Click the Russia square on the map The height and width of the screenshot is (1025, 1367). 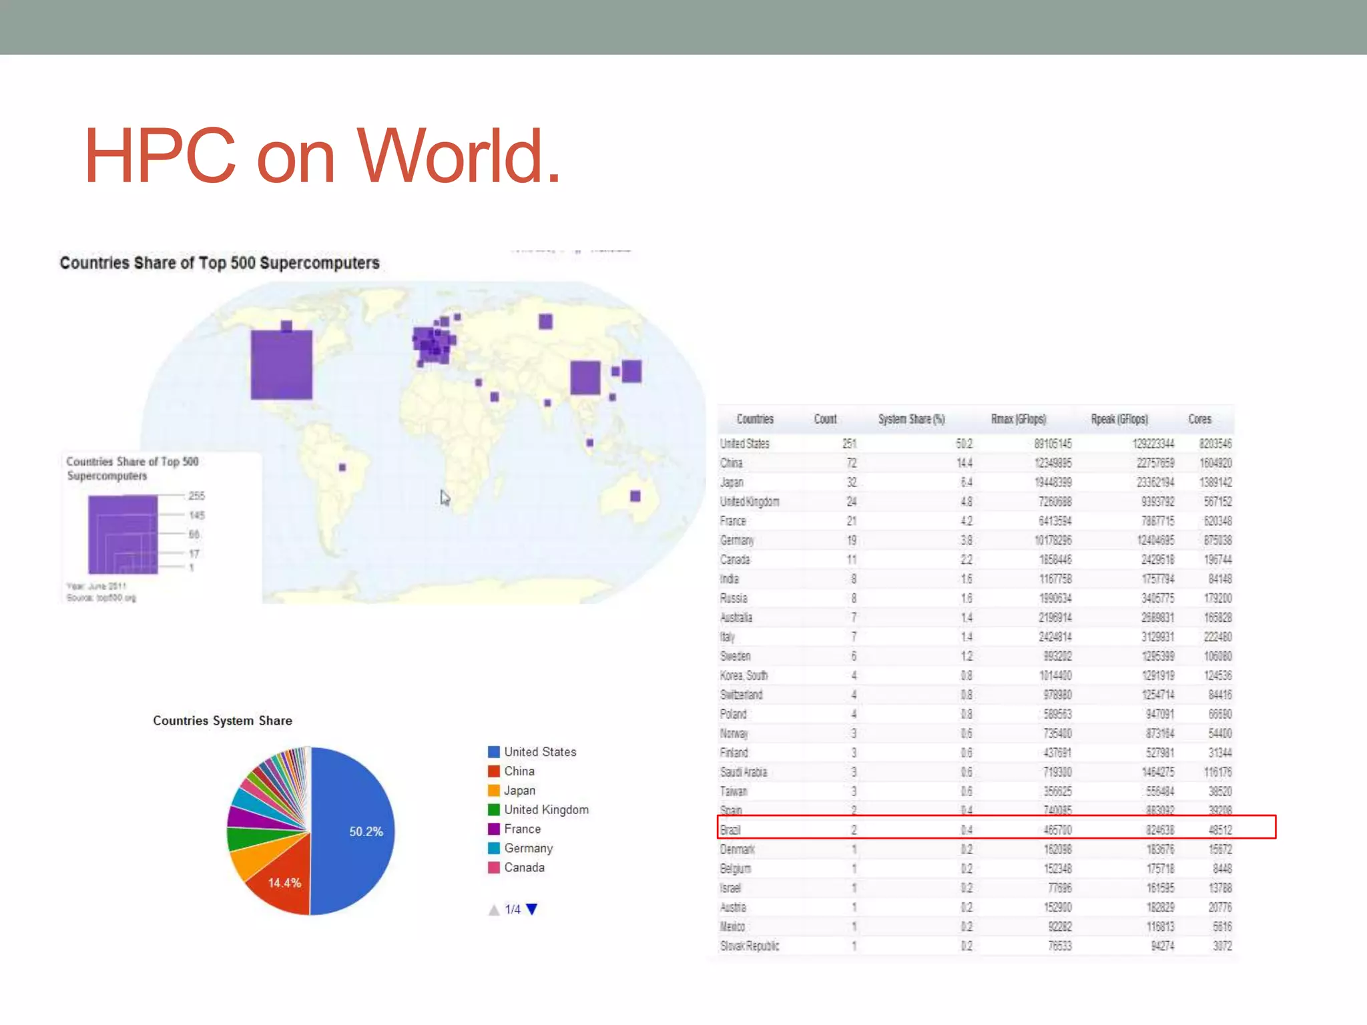pyautogui.click(x=545, y=322)
